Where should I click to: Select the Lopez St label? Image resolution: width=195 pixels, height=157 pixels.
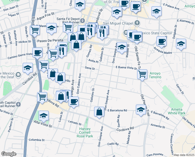(x=14, y=14)
